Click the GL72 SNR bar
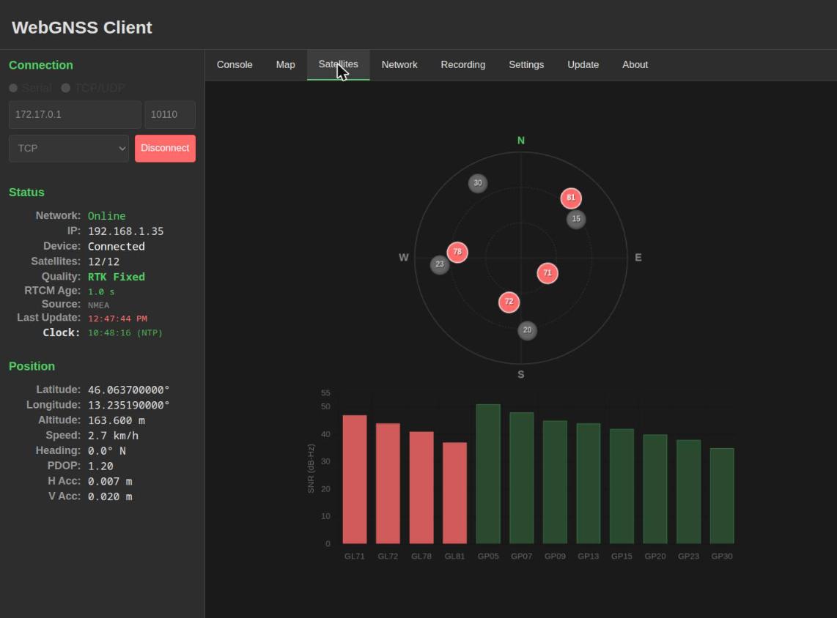Image resolution: width=837 pixels, height=618 pixels. (x=388, y=483)
